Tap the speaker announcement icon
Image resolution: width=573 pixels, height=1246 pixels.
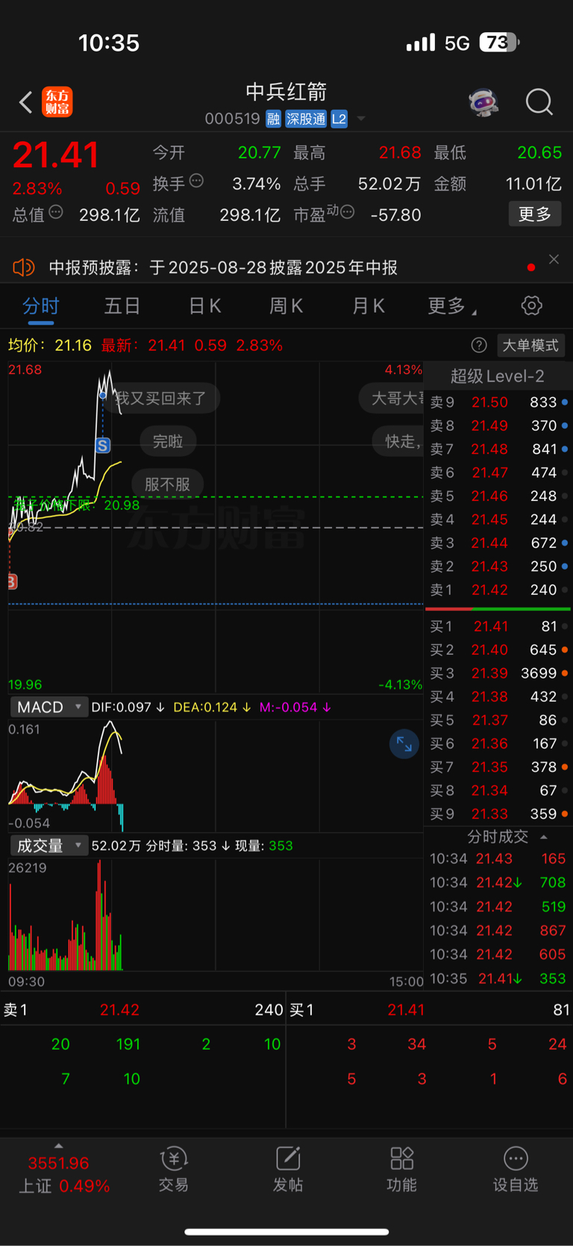(x=24, y=267)
